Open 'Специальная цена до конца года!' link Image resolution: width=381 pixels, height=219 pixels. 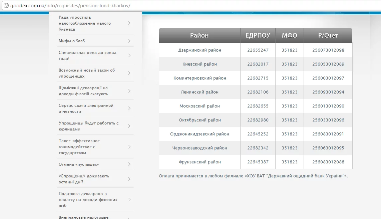(x=87, y=56)
